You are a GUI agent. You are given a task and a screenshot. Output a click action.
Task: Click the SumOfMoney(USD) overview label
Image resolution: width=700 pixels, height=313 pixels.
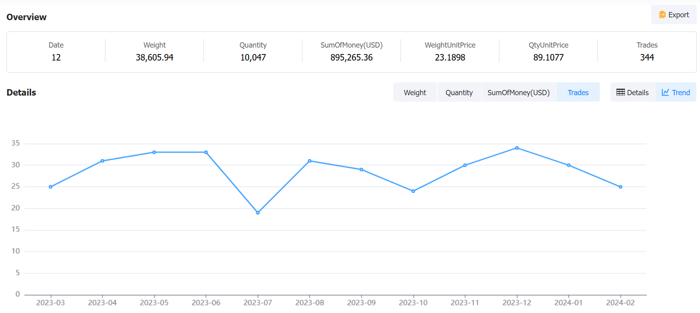point(352,45)
